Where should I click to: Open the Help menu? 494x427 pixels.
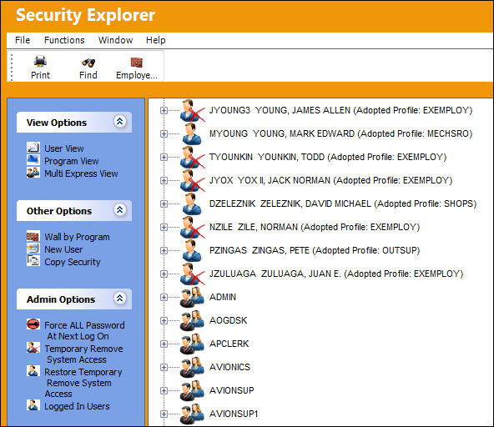tap(156, 40)
